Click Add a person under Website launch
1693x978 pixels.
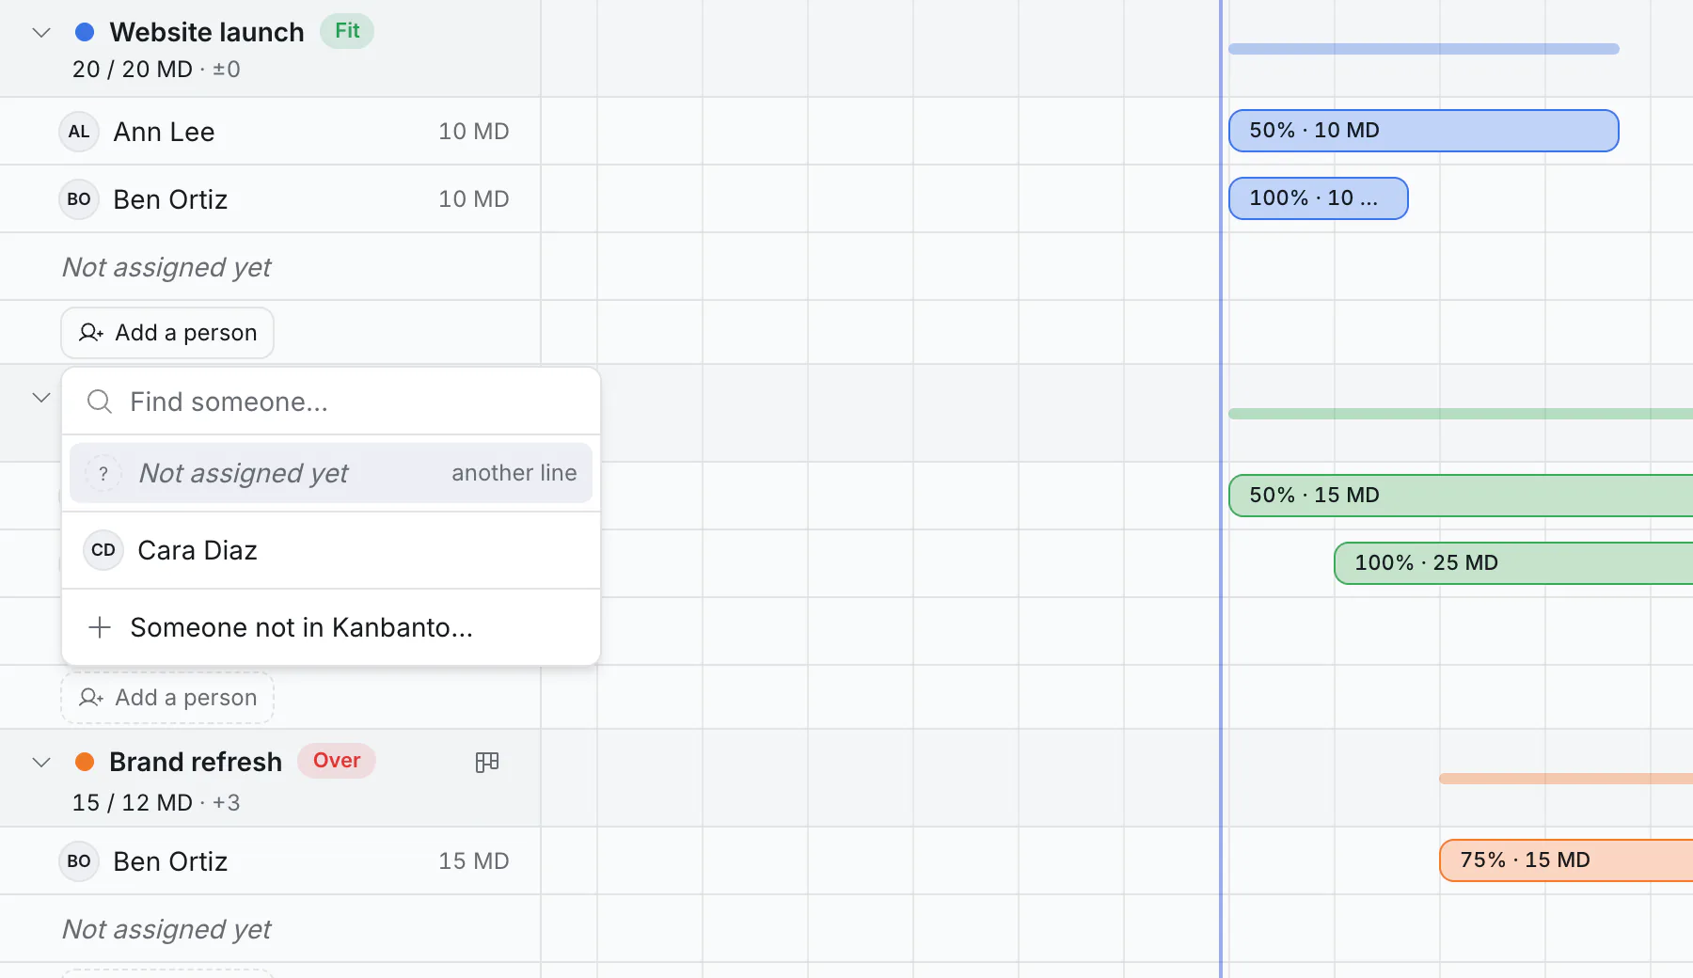click(167, 333)
